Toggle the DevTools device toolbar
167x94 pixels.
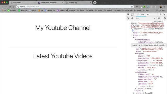[132, 14]
